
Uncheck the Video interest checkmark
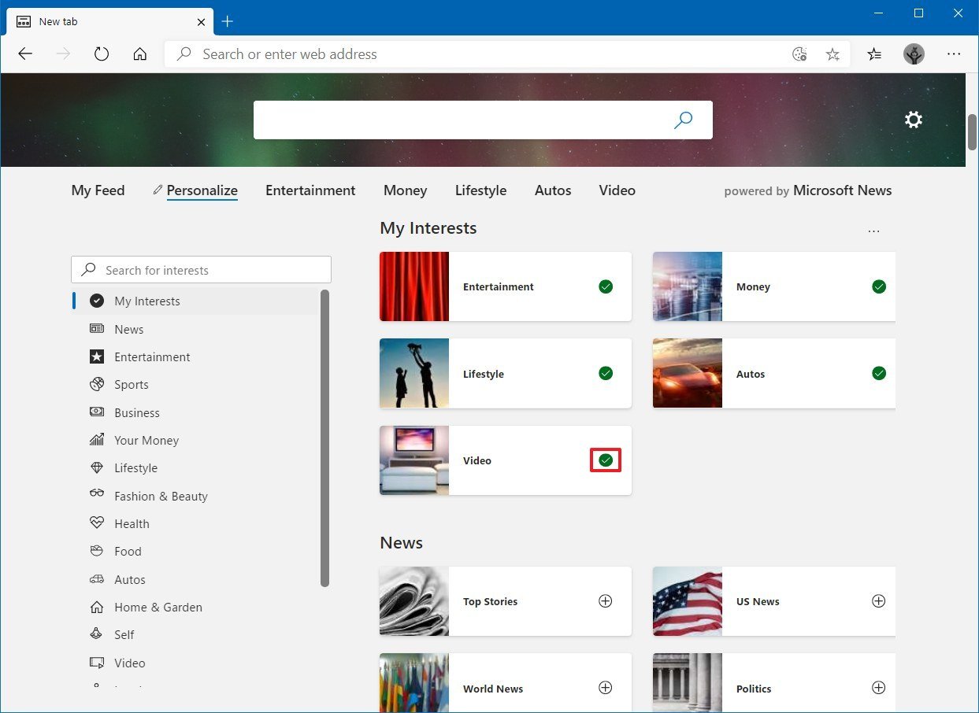pos(606,460)
